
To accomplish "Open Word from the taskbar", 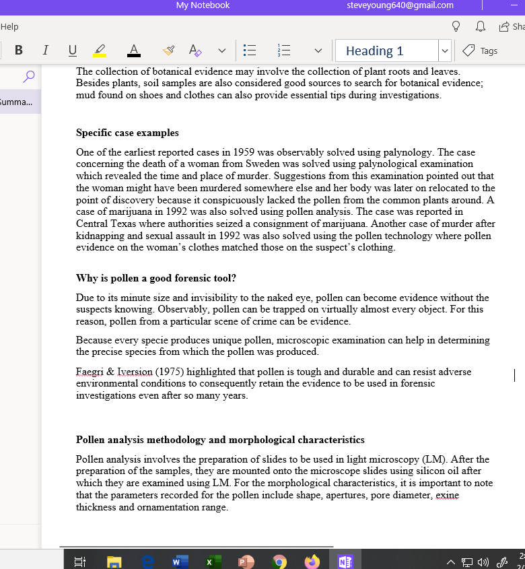I will point(177,560).
